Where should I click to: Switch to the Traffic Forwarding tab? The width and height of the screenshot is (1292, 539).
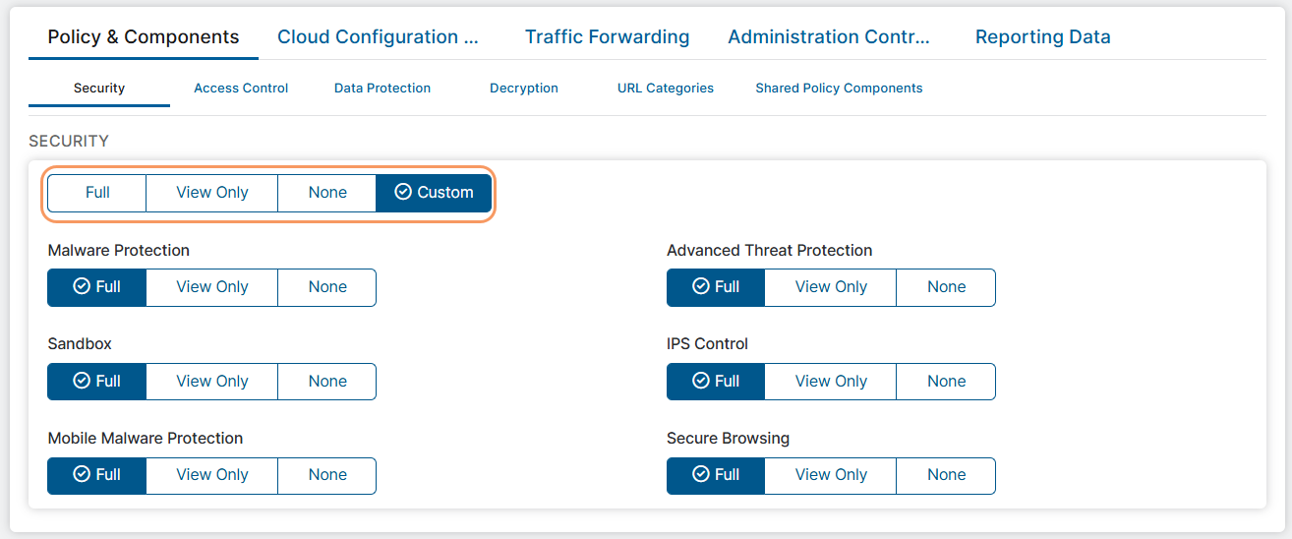click(607, 37)
